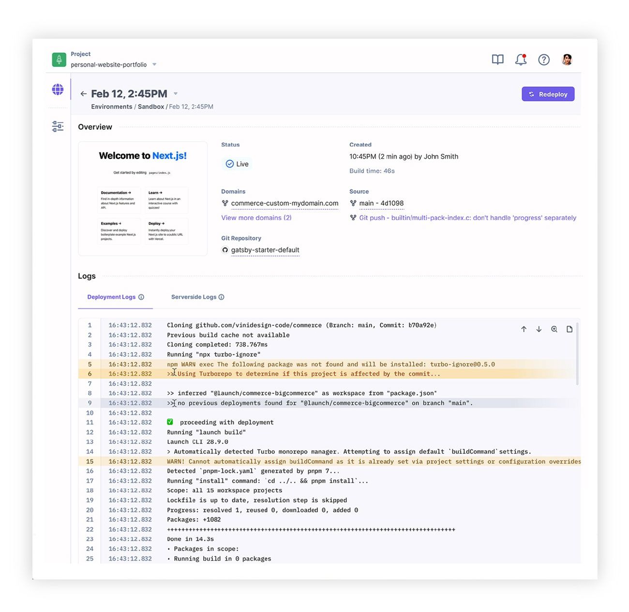Open the main - 4d1098 source link
Screen dimensions: 629x612
[x=381, y=203]
